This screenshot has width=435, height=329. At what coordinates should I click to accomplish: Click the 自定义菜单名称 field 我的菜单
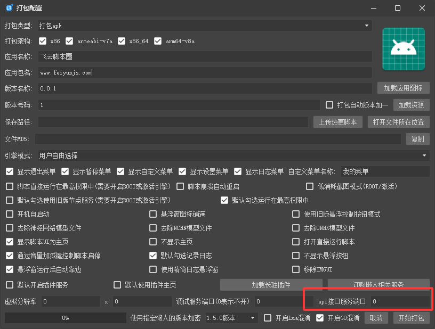[385, 171]
